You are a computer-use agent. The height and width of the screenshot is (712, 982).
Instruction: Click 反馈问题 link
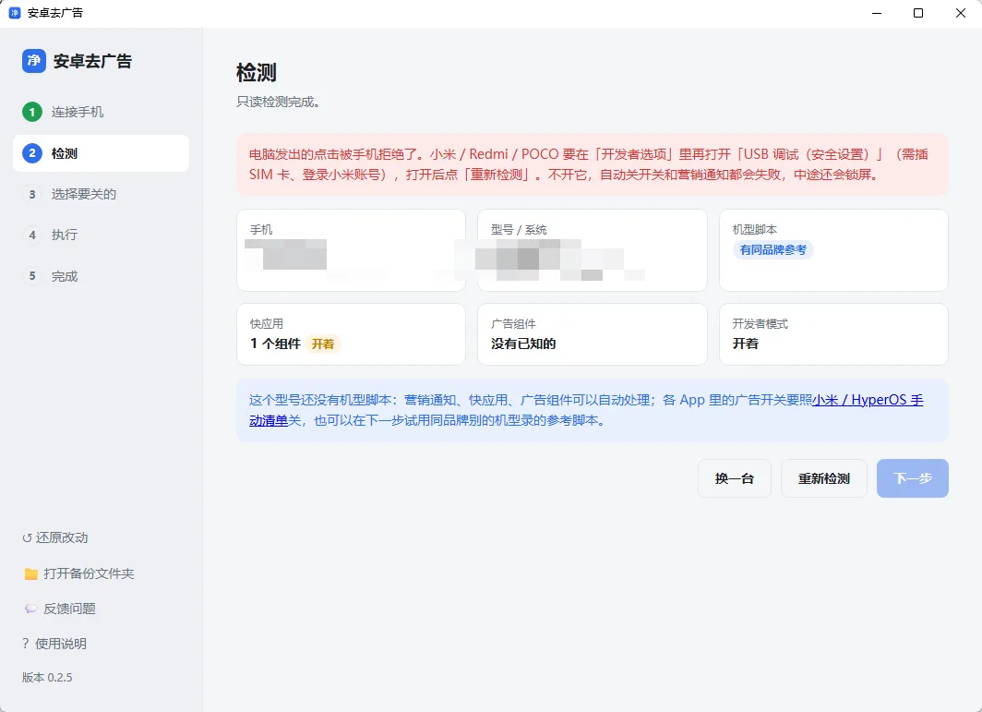tap(60, 609)
